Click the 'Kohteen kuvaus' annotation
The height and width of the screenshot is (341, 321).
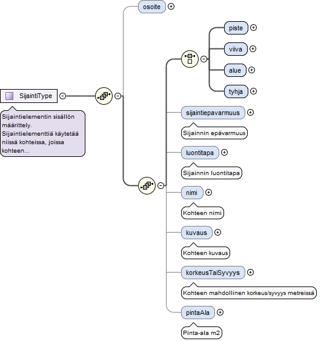[205, 253]
